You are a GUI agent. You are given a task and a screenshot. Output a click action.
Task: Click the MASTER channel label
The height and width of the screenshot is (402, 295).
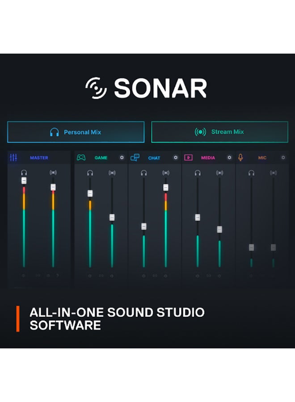point(39,158)
